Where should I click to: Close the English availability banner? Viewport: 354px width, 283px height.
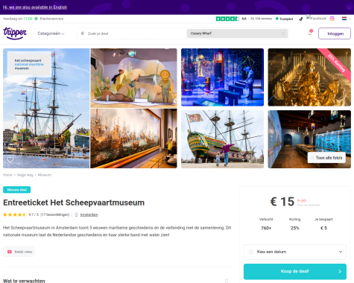point(350,7)
